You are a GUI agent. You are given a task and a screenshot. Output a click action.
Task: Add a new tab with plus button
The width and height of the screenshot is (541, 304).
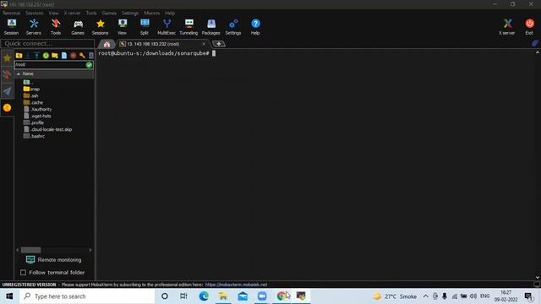[218, 44]
